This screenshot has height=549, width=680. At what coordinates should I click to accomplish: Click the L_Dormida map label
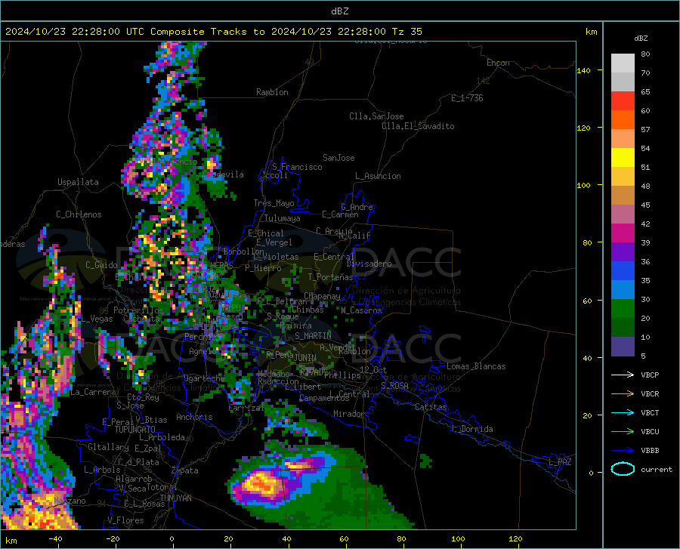coord(472,429)
